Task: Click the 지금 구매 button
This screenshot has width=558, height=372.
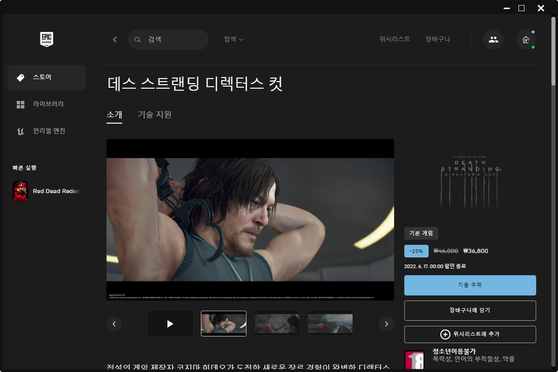Action: 470,285
